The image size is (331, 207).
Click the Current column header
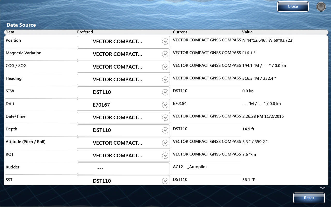coord(180,32)
